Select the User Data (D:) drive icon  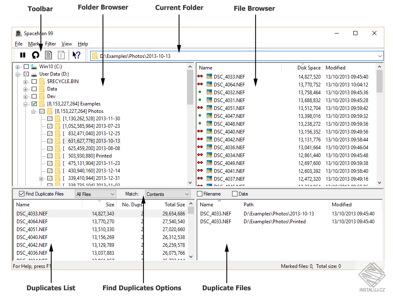coord(34,74)
